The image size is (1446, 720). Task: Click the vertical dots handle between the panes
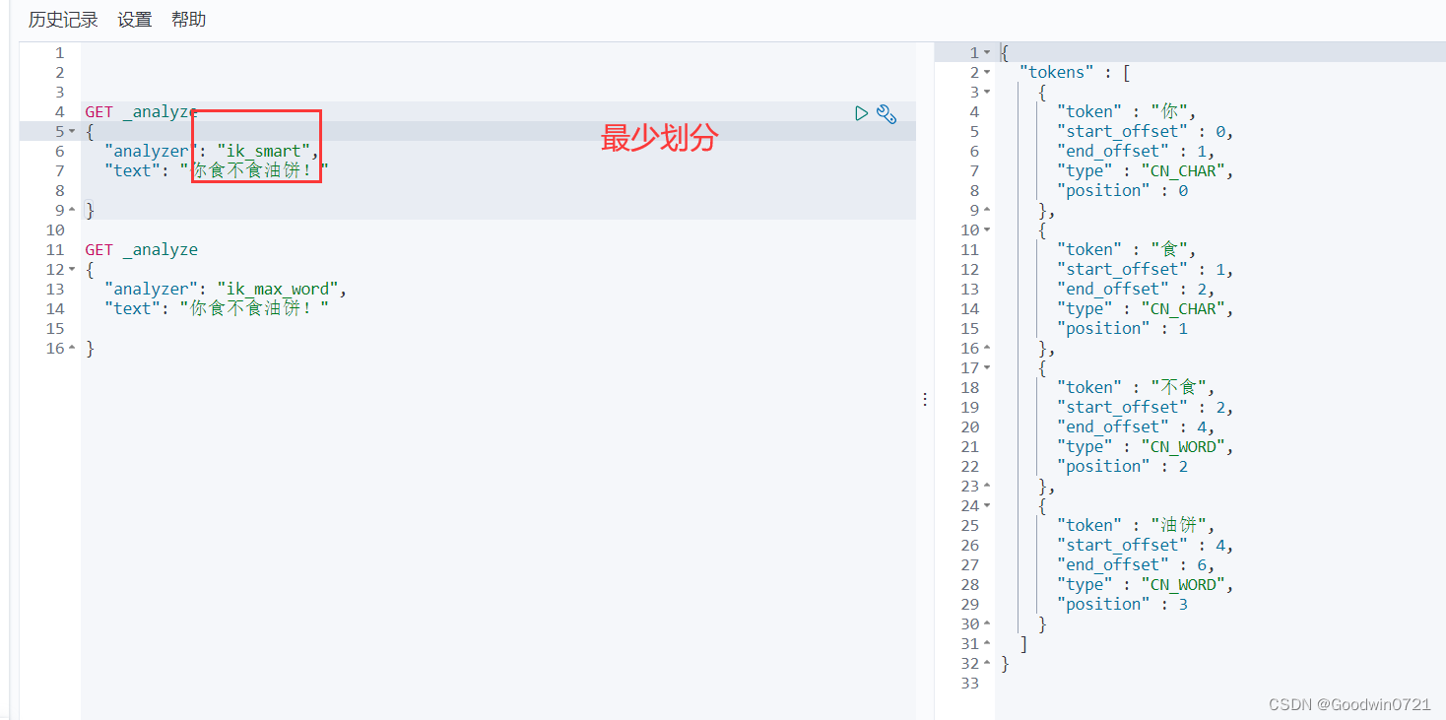(x=924, y=399)
